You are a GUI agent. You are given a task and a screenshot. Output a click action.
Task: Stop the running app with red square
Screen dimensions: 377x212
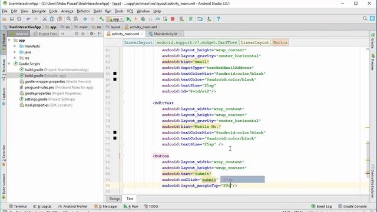tap(173, 19)
